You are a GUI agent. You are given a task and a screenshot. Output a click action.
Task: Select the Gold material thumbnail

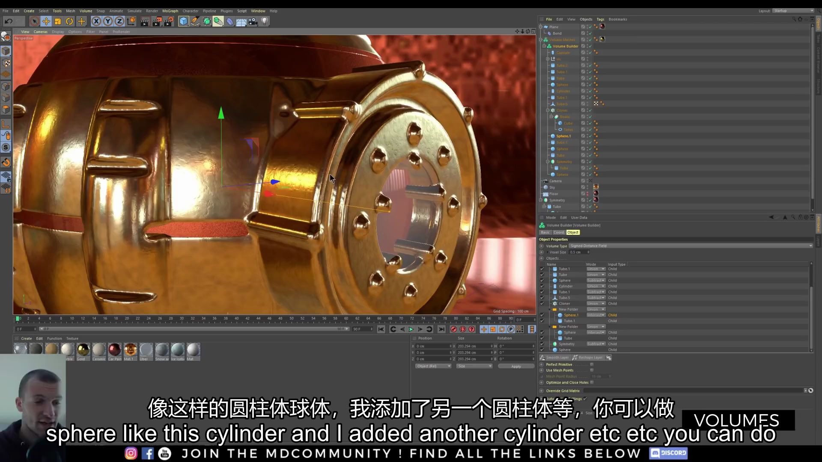pos(83,350)
